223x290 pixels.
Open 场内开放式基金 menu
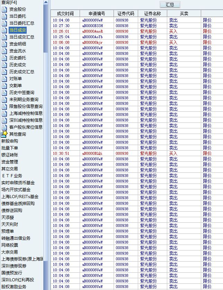(x=16, y=189)
